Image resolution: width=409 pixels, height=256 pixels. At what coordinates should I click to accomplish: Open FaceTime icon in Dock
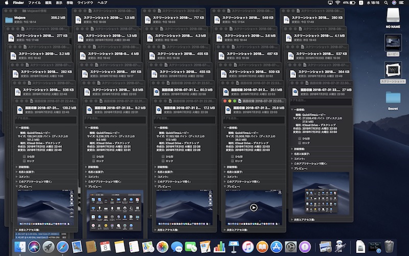pyautogui.click(x=191, y=247)
